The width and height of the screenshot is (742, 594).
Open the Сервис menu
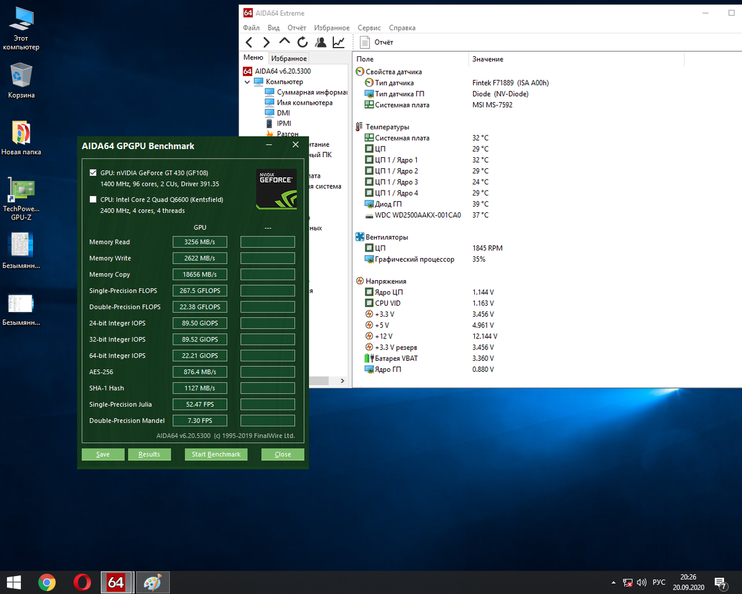pos(369,28)
